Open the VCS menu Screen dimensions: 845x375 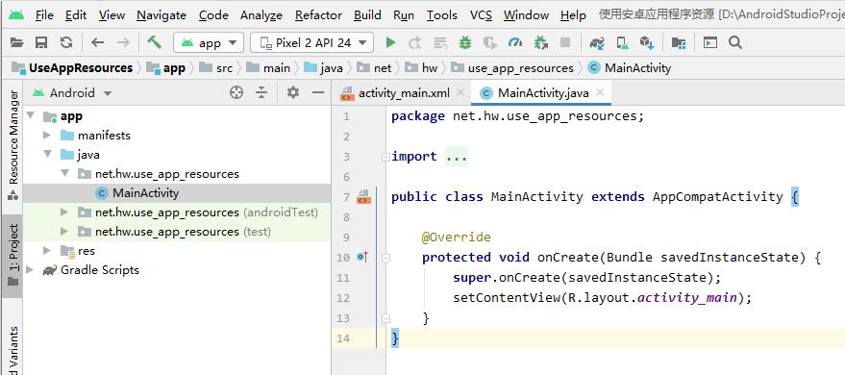click(x=481, y=15)
